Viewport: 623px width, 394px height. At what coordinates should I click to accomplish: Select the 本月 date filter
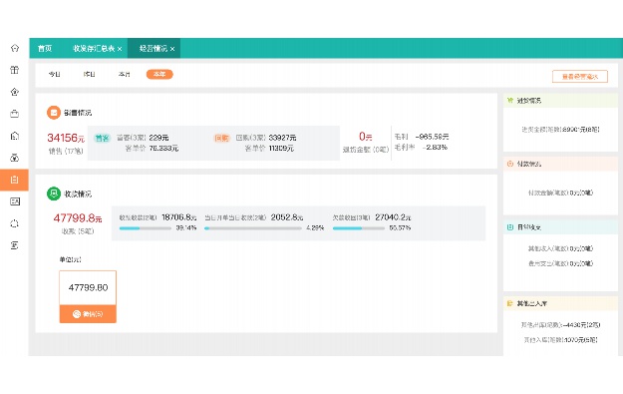[125, 75]
